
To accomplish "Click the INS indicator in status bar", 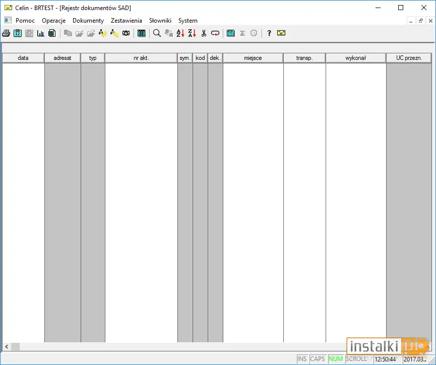I will pos(302,359).
